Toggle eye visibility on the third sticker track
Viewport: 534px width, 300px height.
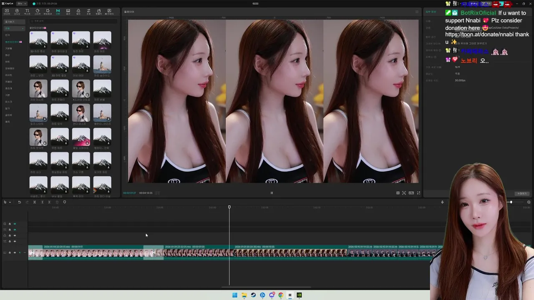click(x=15, y=235)
